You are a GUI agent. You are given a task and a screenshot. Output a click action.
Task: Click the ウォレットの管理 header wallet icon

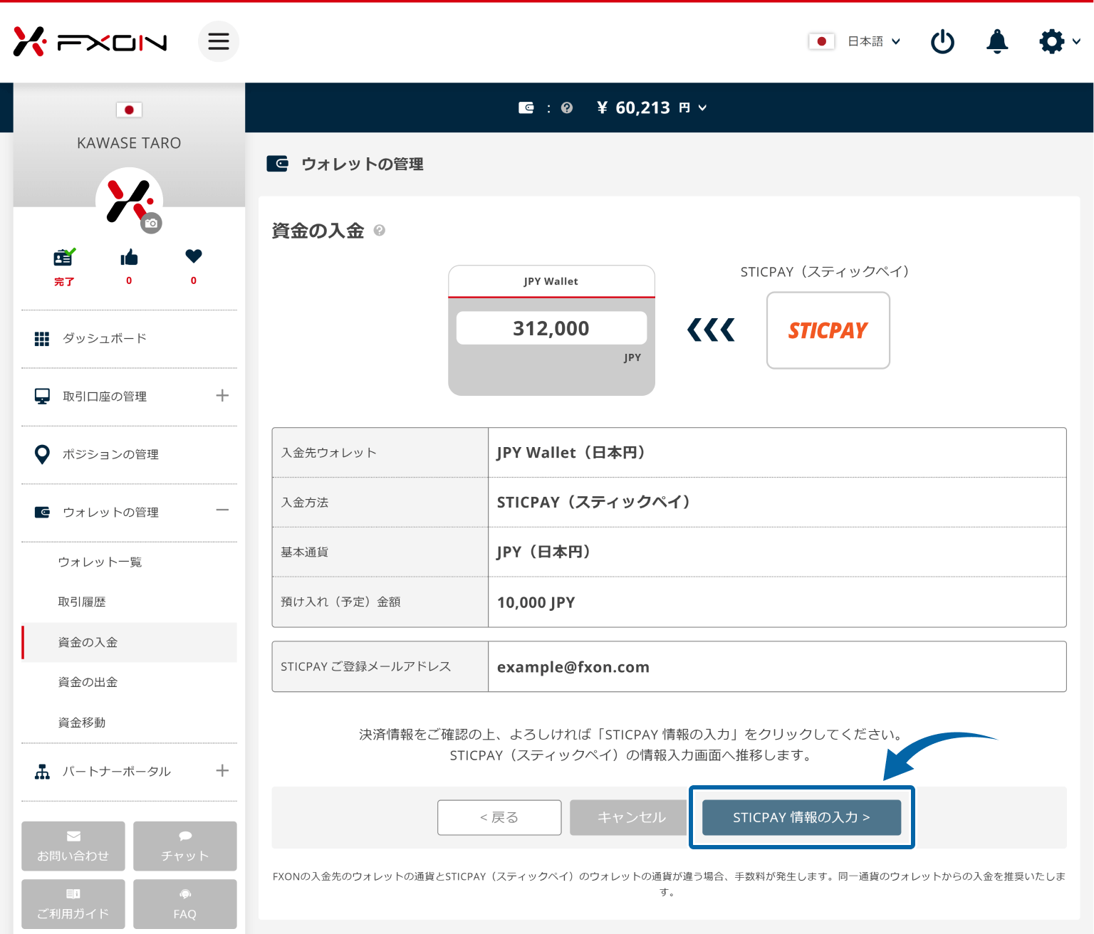277,164
